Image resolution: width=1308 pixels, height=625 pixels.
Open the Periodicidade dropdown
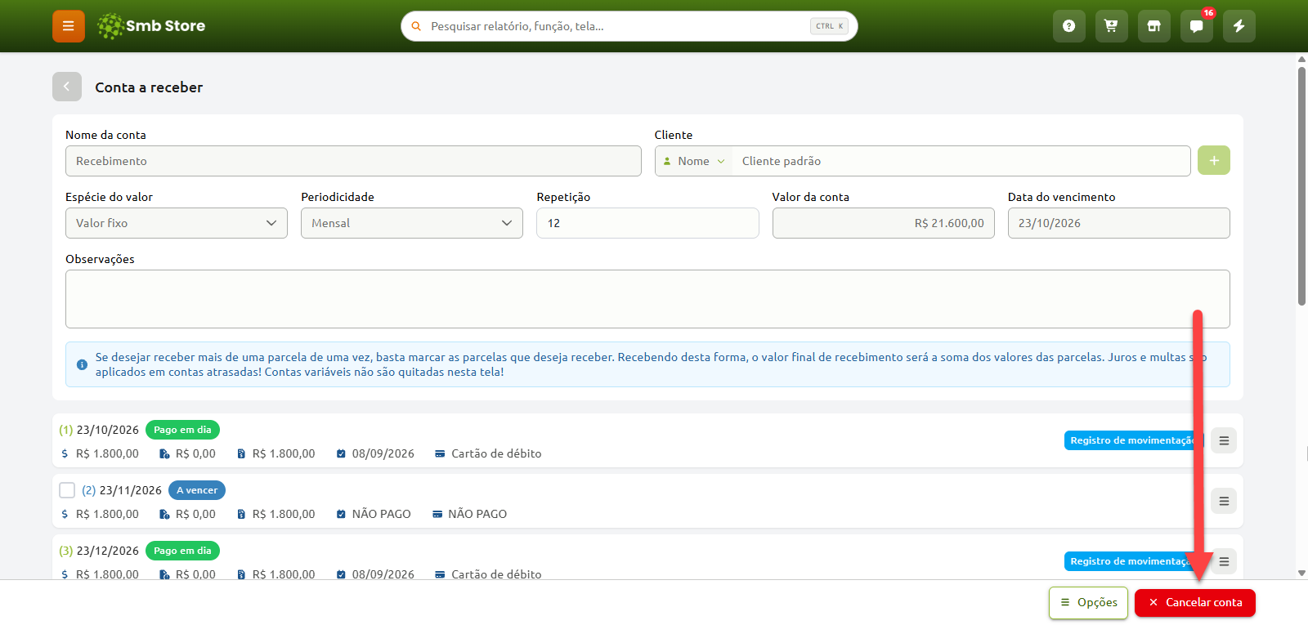click(412, 223)
